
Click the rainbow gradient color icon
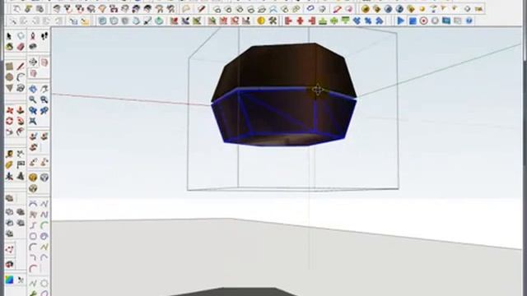click(x=9, y=280)
